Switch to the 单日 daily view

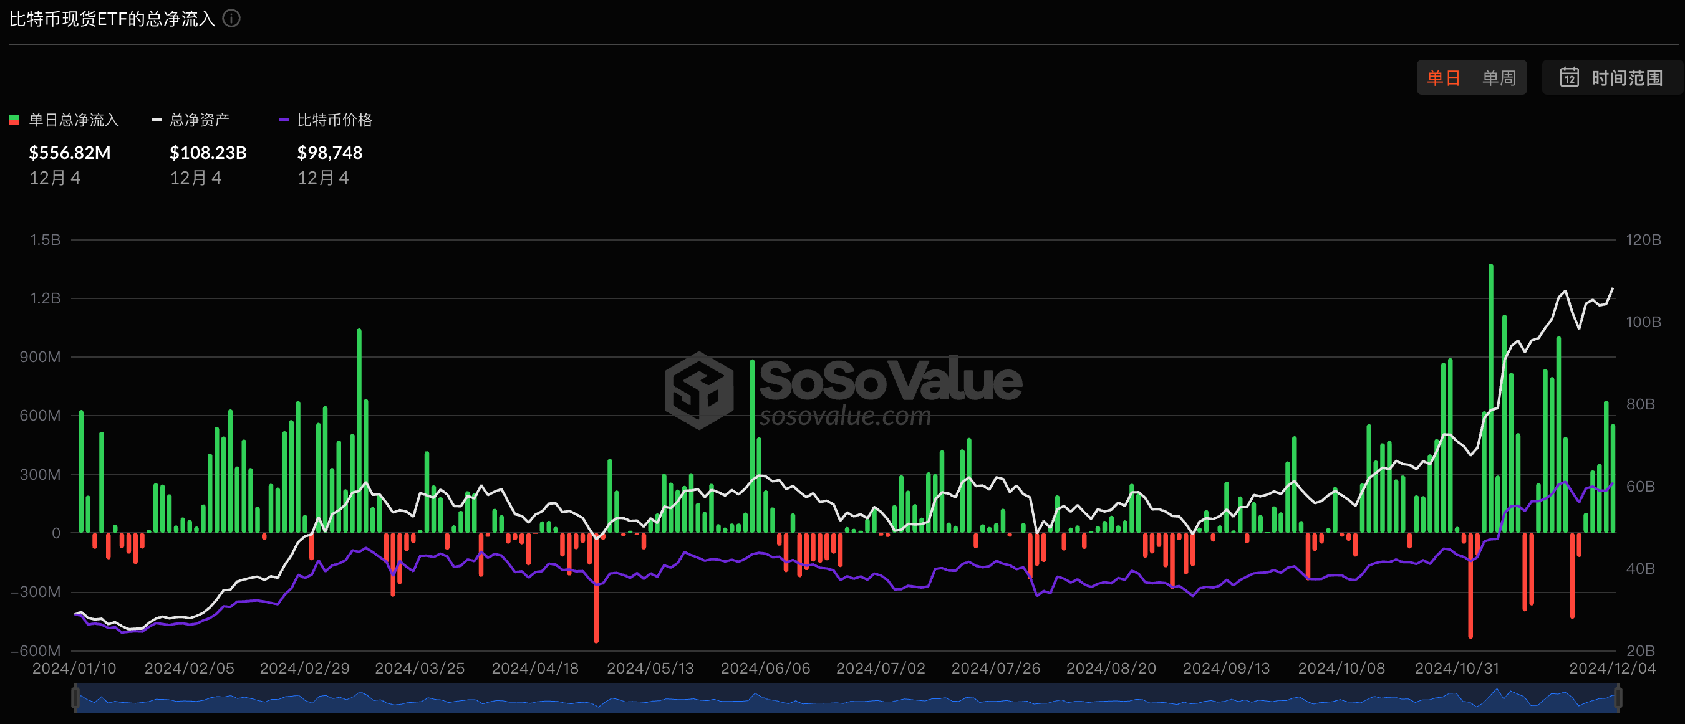pos(1443,79)
